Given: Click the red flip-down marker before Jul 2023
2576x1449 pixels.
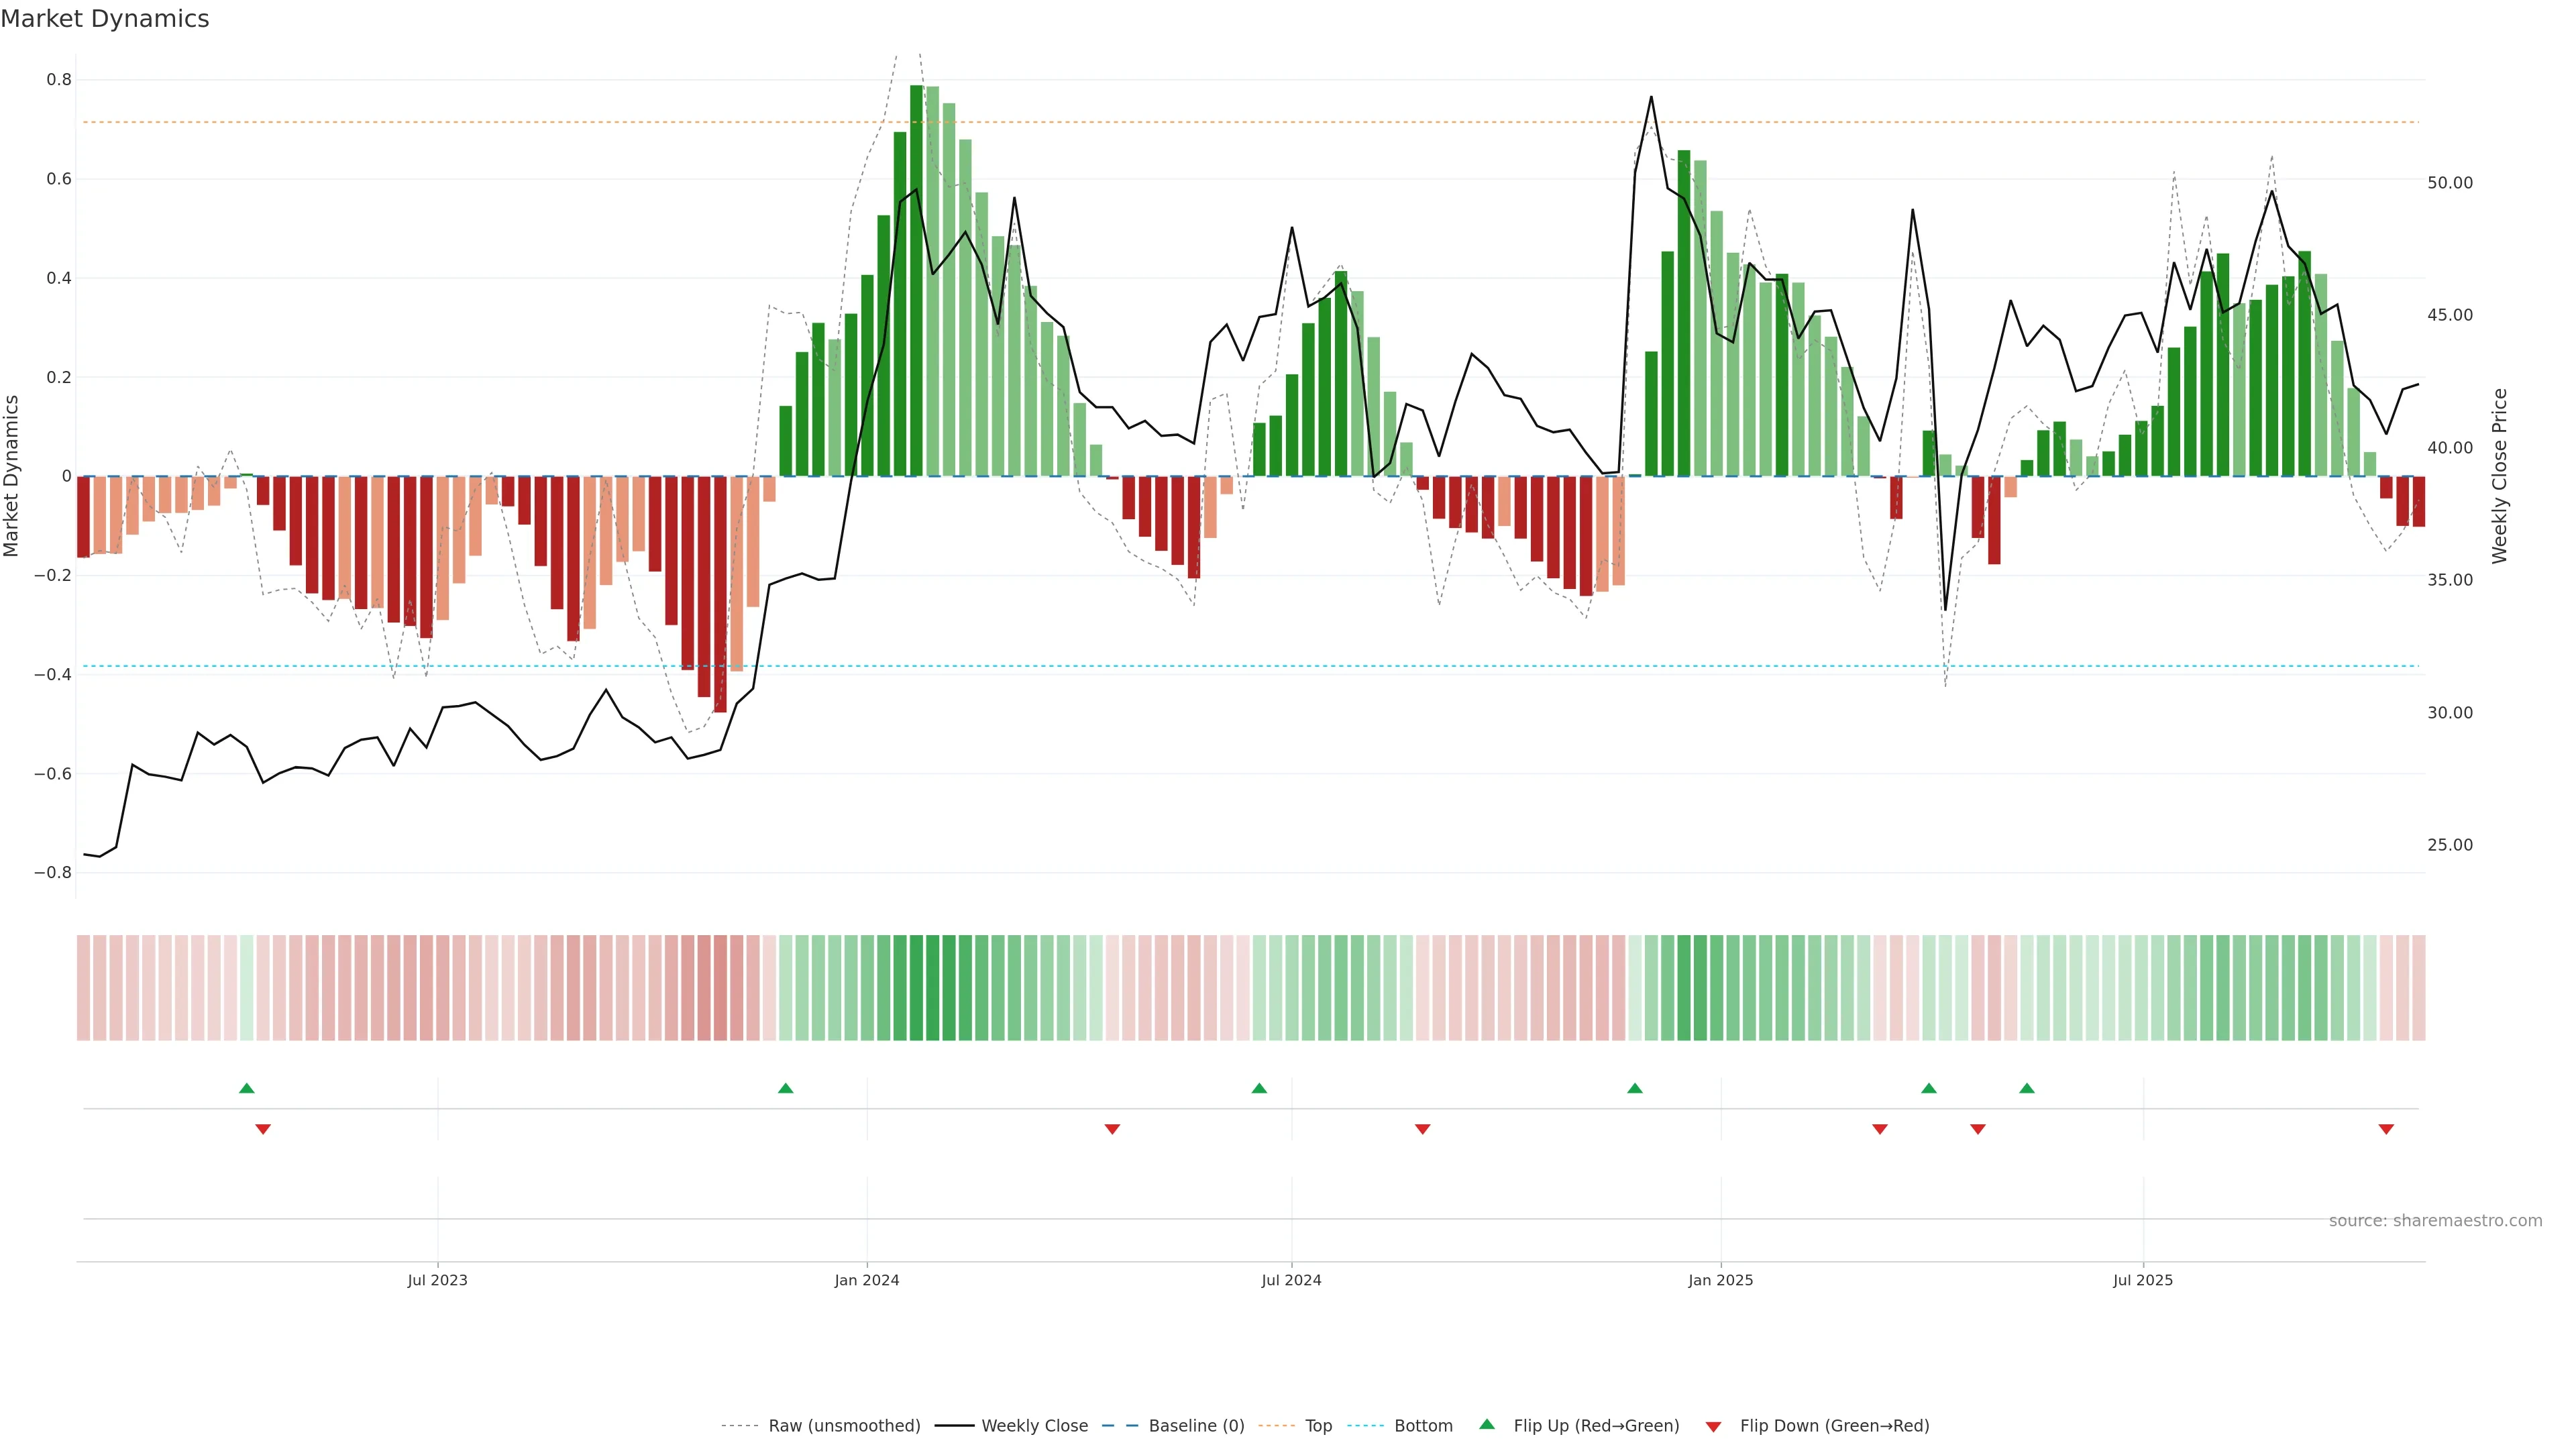Looking at the screenshot, I should 263,1129.
